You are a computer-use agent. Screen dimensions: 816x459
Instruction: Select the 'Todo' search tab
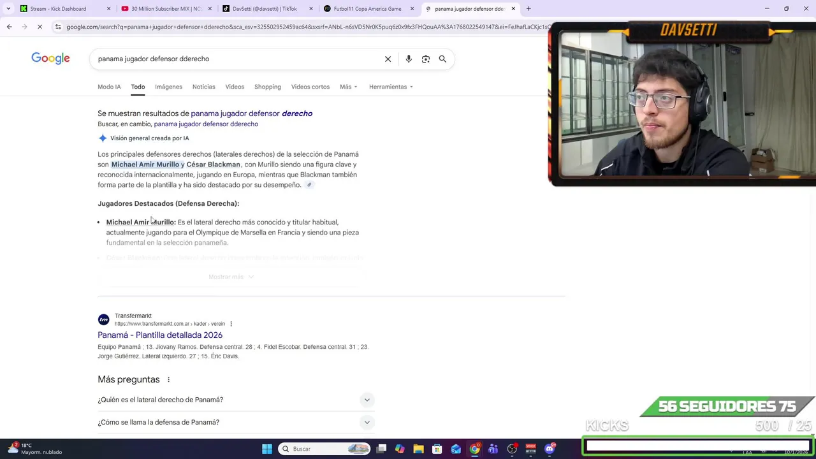138,87
